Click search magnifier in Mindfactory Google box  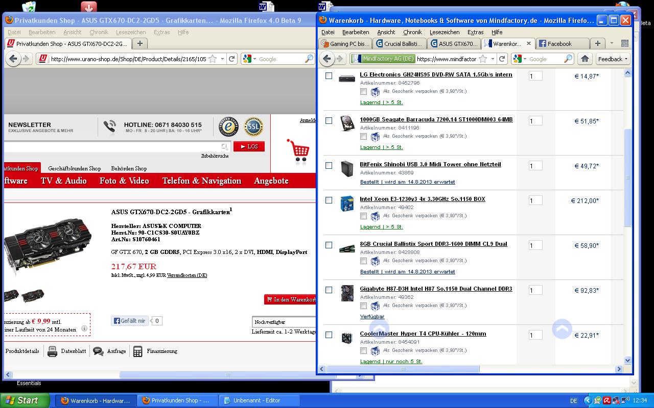568,59
